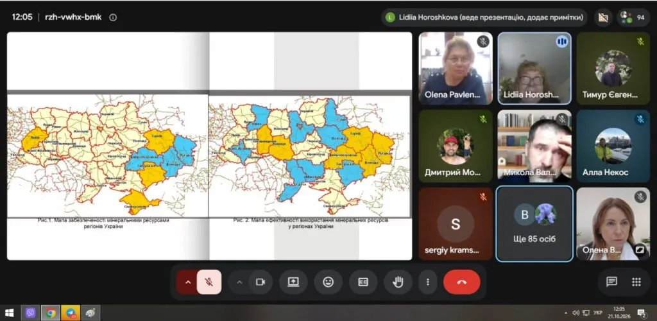Click caption 'Рис.1. Мапа забезпеченості мінеральними ресурсами'
The height and width of the screenshot is (321, 657).
(x=103, y=220)
